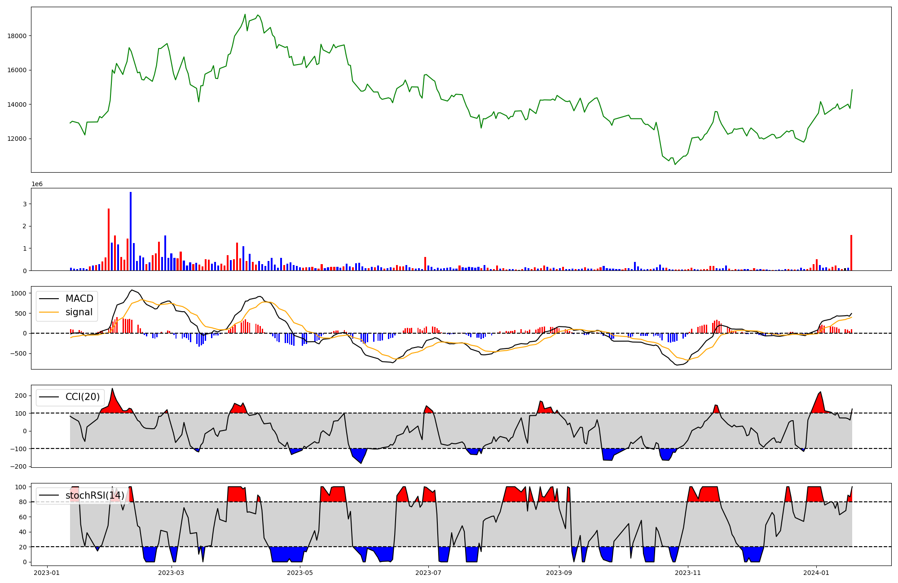898x583 pixels.
Task: Click the orange signal legend line sample
Action: [49, 312]
